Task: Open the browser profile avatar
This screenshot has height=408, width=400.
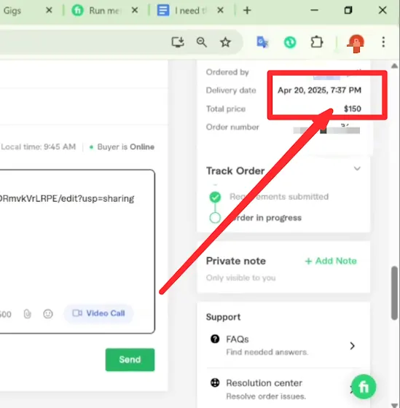Action: (356, 43)
